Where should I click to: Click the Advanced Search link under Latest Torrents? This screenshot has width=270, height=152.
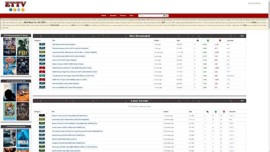click(145, 107)
